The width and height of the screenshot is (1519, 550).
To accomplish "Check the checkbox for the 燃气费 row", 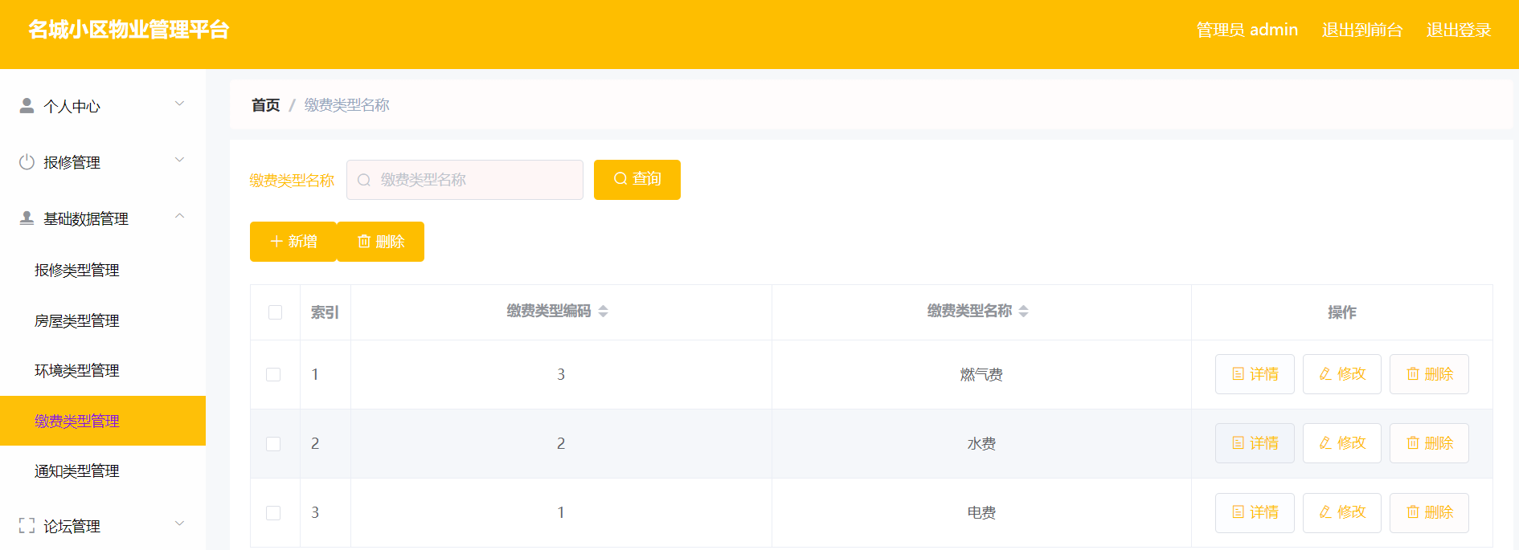I will (273, 375).
